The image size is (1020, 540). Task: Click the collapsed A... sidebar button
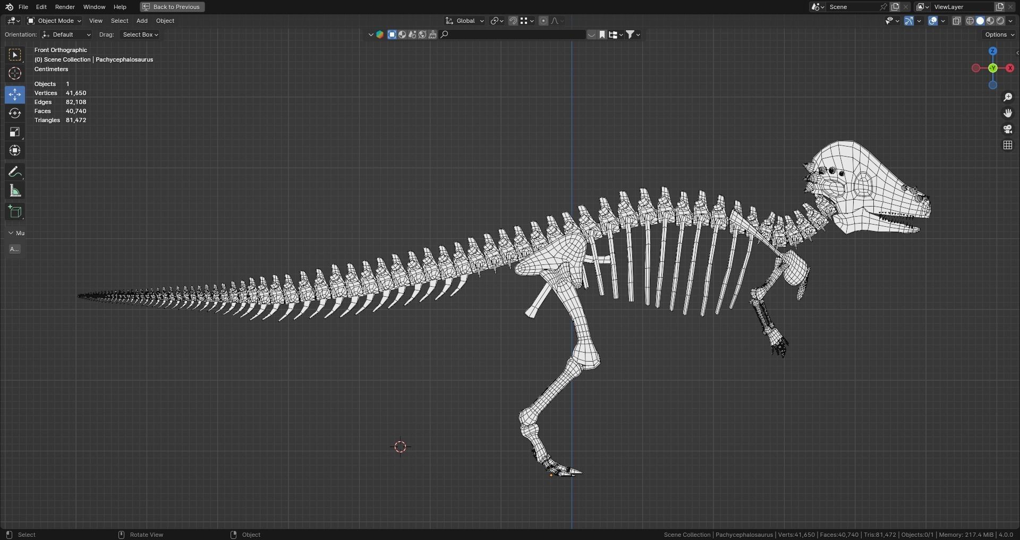(x=14, y=249)
